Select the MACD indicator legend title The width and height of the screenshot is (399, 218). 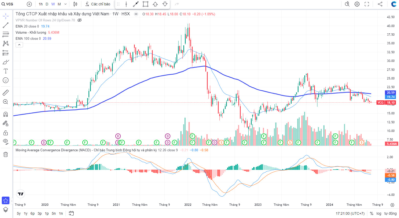[86, 150]
